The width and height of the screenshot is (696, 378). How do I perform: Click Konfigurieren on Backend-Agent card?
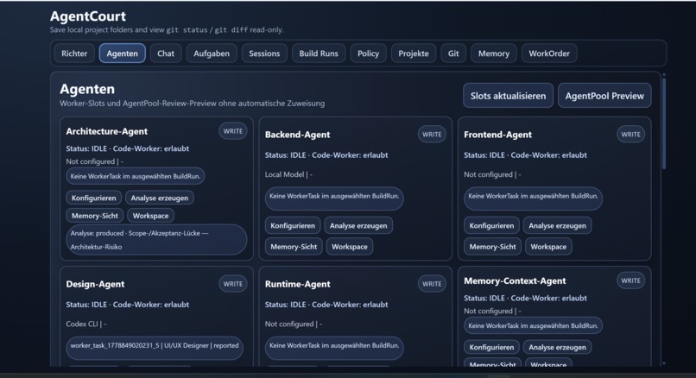(x=293, y=225)
